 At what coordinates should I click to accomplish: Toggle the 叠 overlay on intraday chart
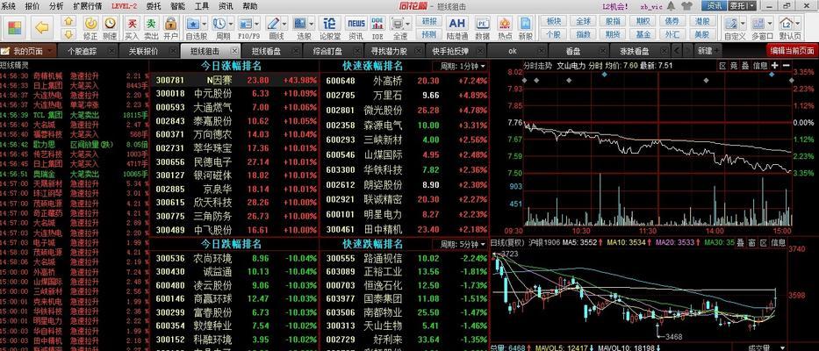point(745,66)
